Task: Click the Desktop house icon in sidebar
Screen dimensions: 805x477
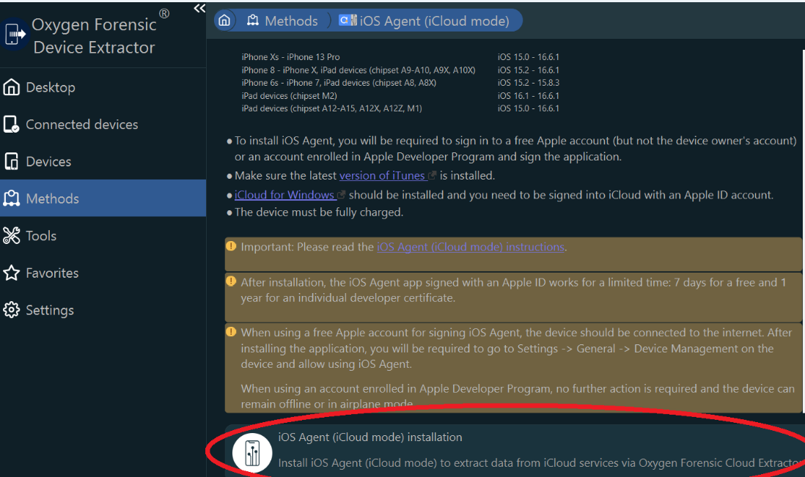Action: click(11, 87)
